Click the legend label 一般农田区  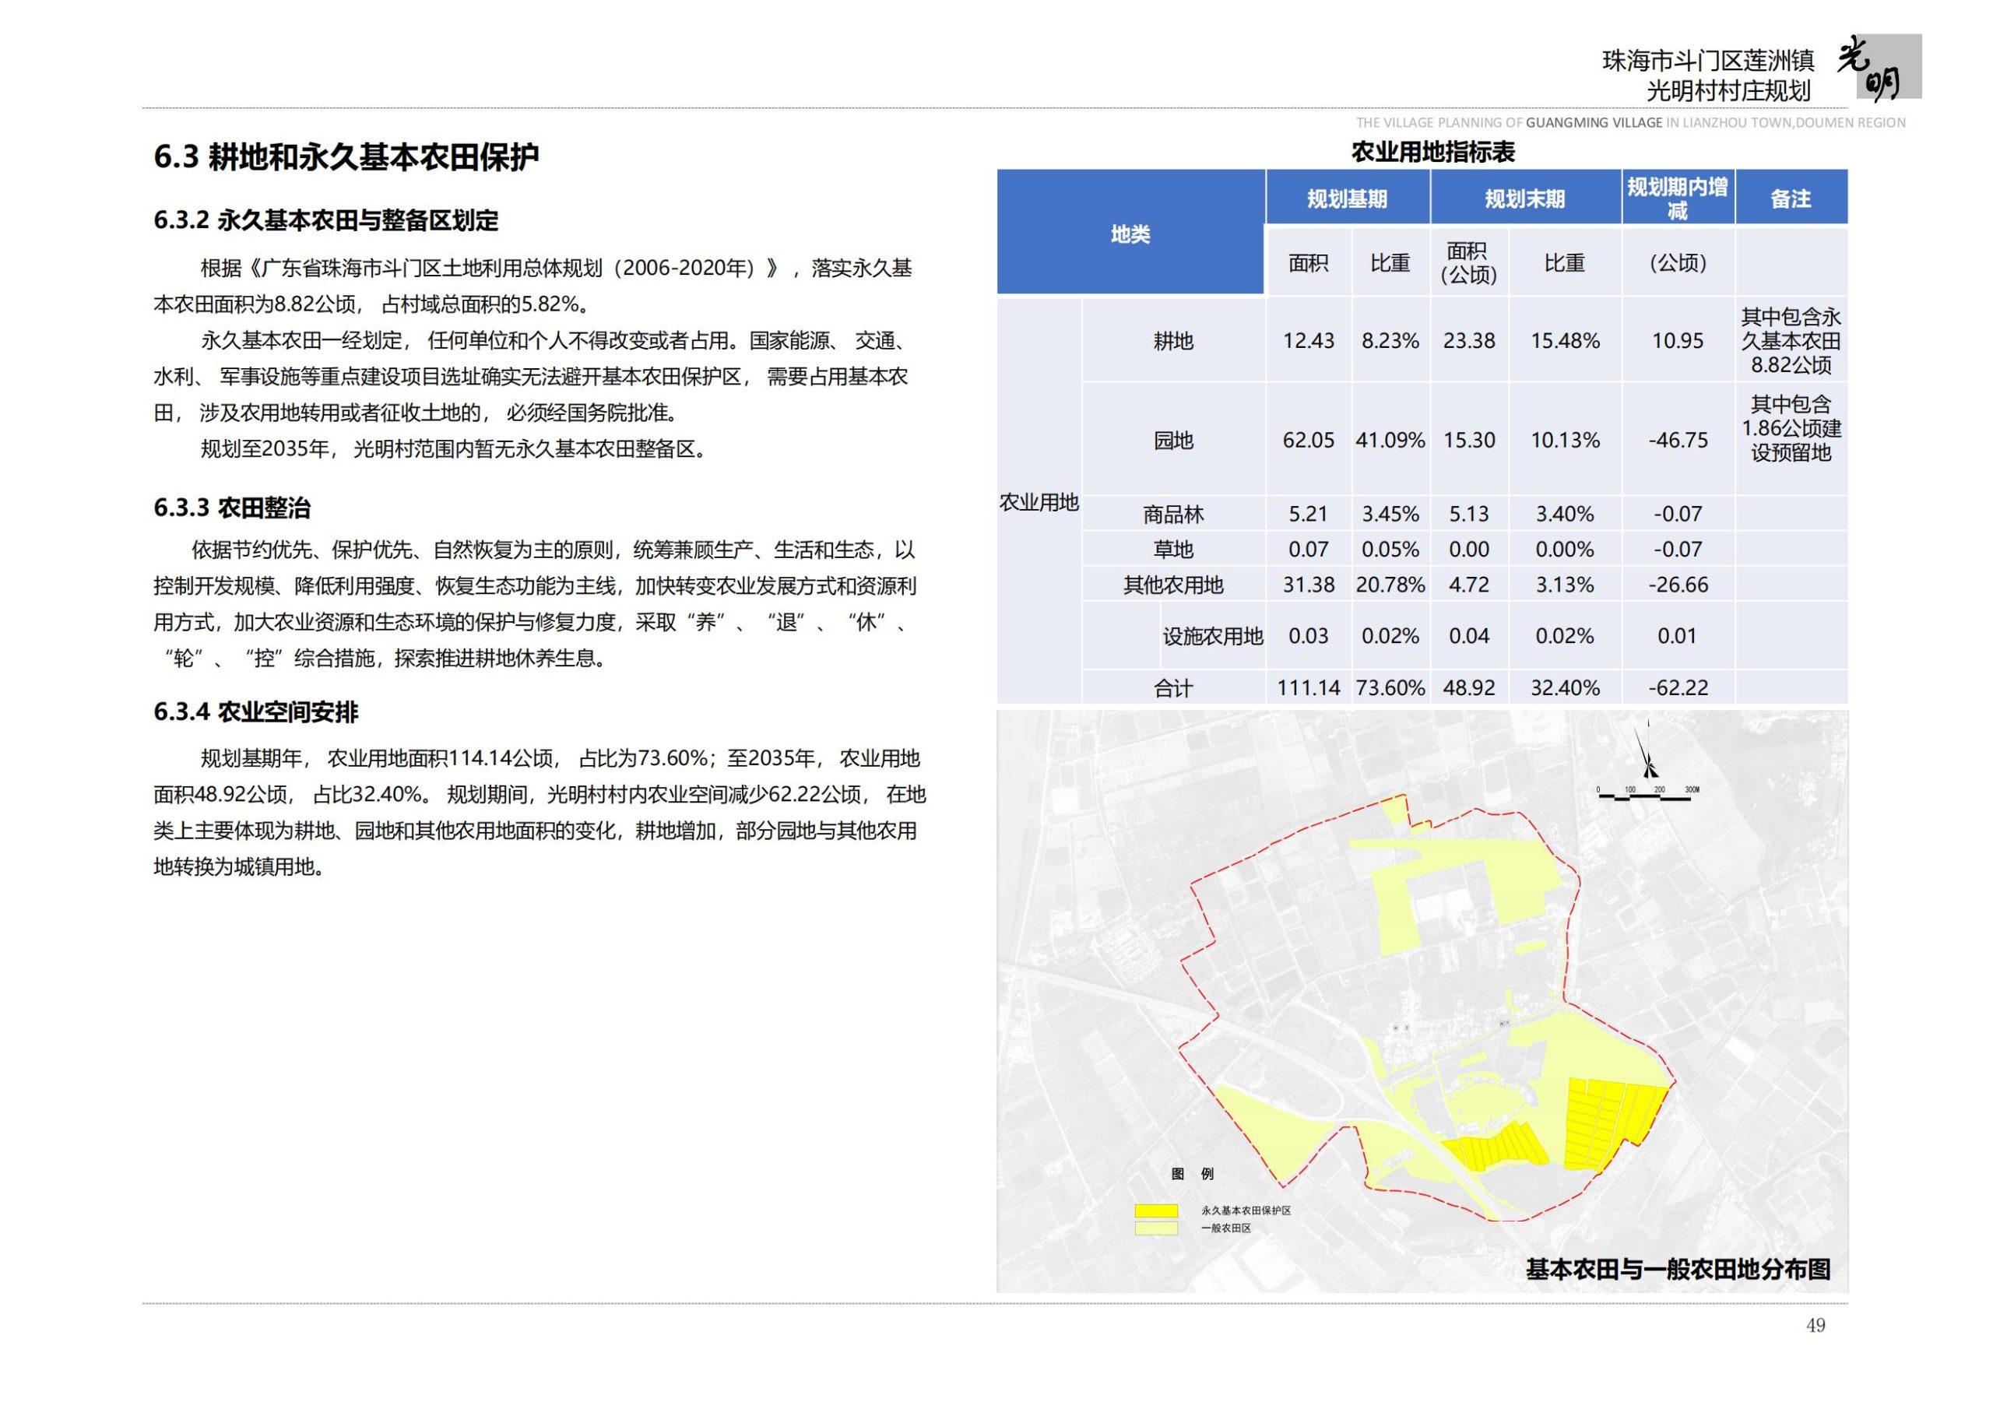point(1225,1228)
